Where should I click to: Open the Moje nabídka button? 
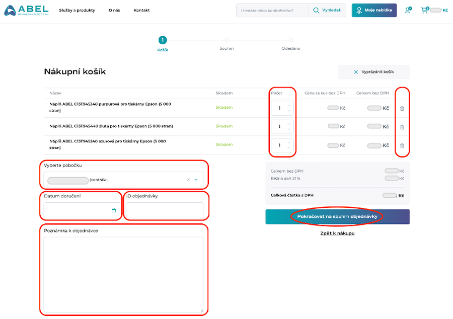point(374,11)
